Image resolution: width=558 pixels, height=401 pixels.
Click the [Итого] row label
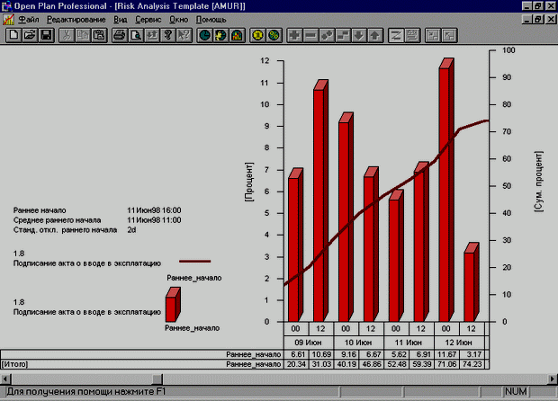[x=14, y=364]
